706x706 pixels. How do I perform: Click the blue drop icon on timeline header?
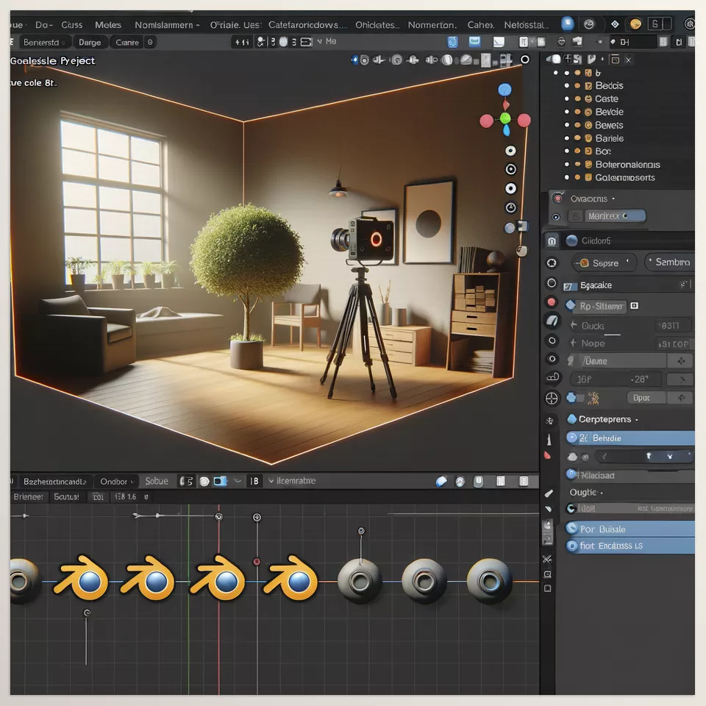click(441, 481)
